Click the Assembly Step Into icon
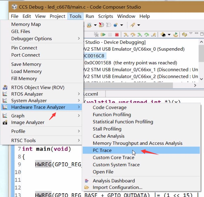This screenshot has height=197, width=204. coord(140,35)
